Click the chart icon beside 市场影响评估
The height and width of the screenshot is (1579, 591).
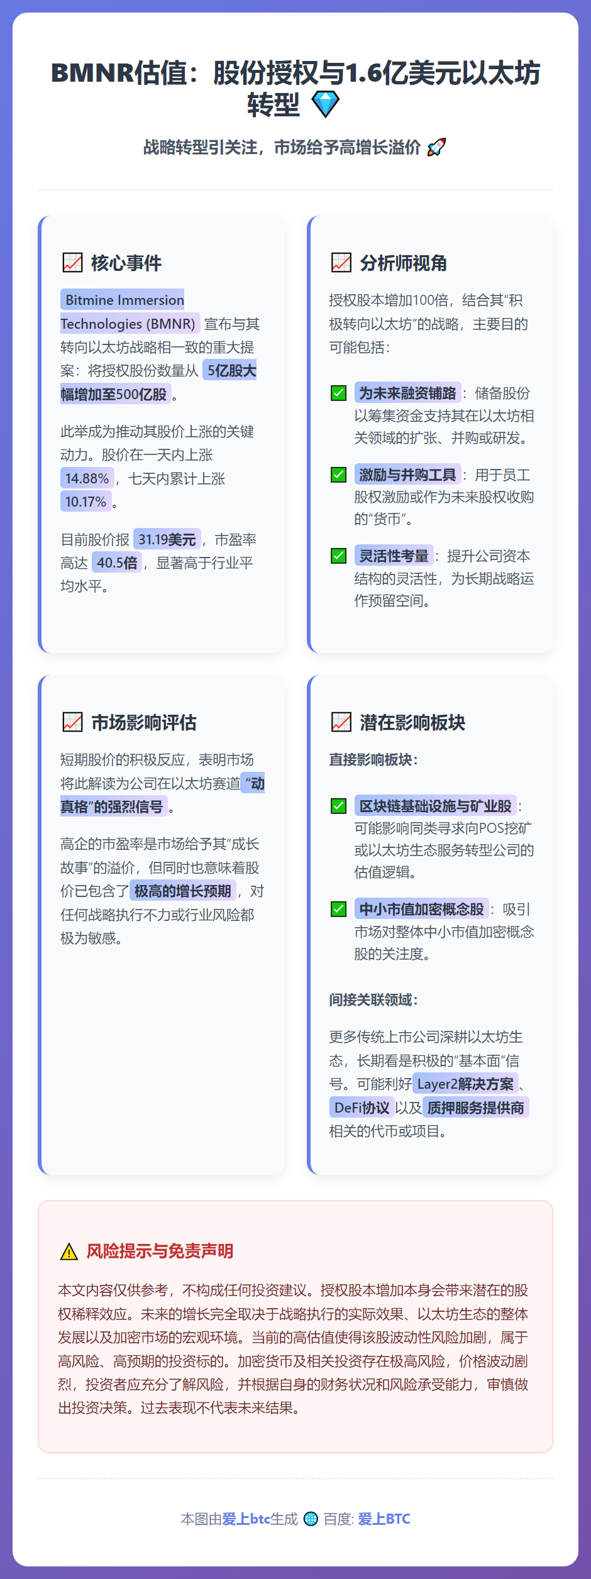(72, 722)
